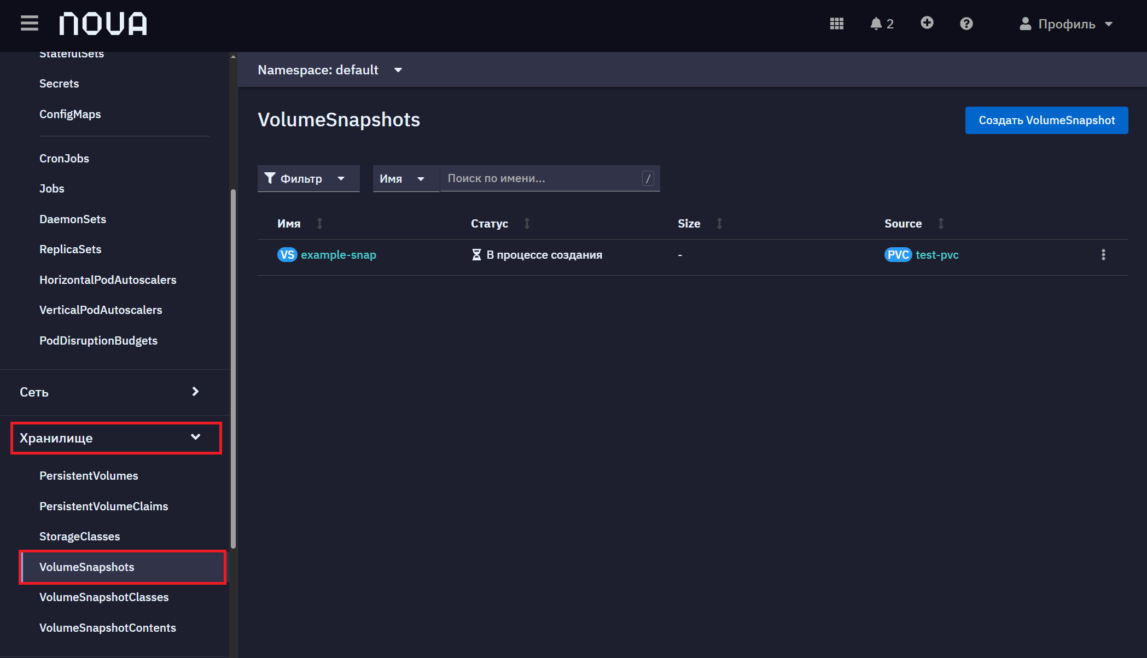
Task: Go to PersistentVolumes in sidebar
Action: pyautogui.click(x=89, y=476)
